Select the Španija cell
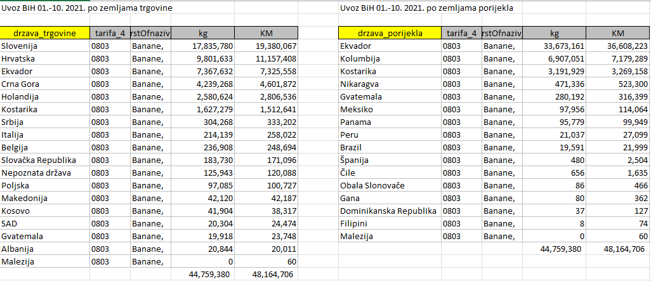 click(390, 160)
